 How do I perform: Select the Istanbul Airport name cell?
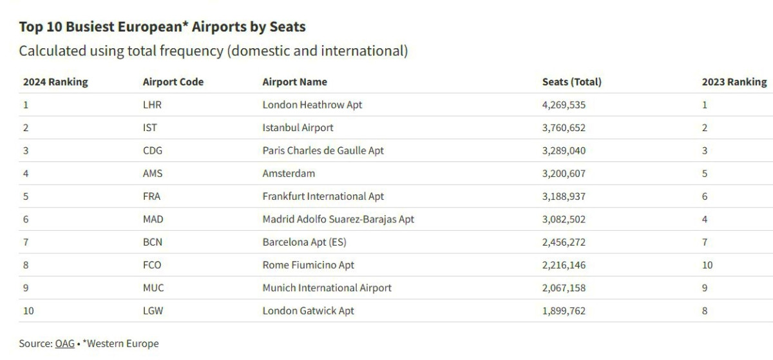pyautogui.click(x=298, y=127)
